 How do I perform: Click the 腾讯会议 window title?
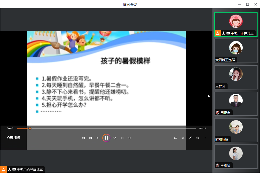pos(130,5)
